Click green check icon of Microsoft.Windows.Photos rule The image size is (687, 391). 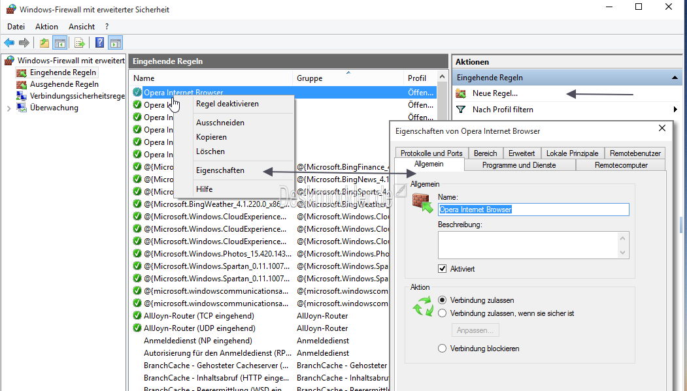click(x=137, y=253)
